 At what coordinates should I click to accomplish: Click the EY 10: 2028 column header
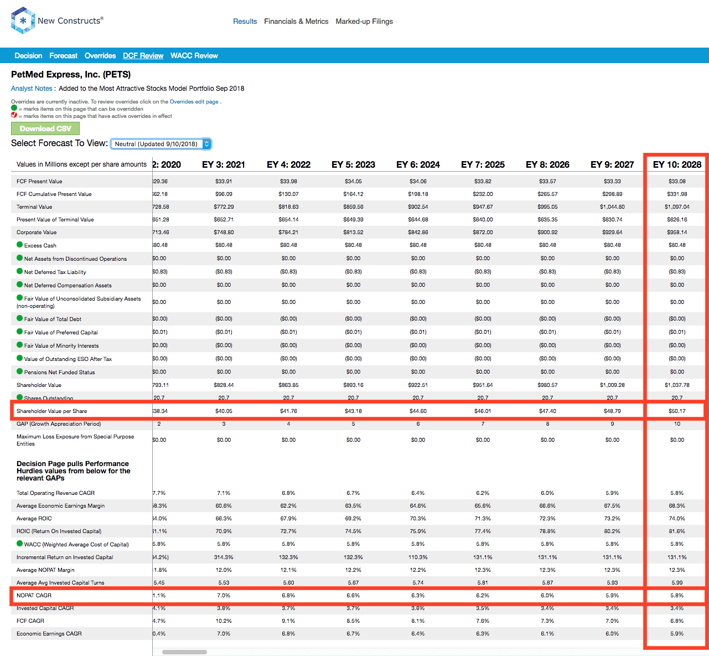[x=677, y=164]
